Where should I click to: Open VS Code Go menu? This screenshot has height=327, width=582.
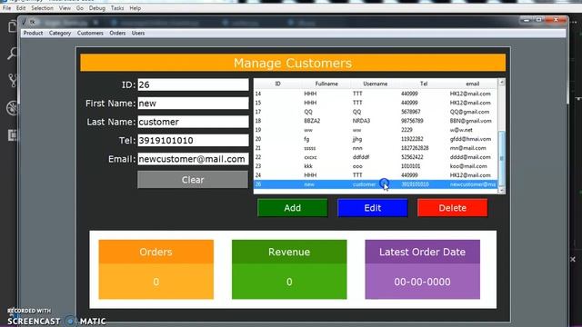[80, 8]
